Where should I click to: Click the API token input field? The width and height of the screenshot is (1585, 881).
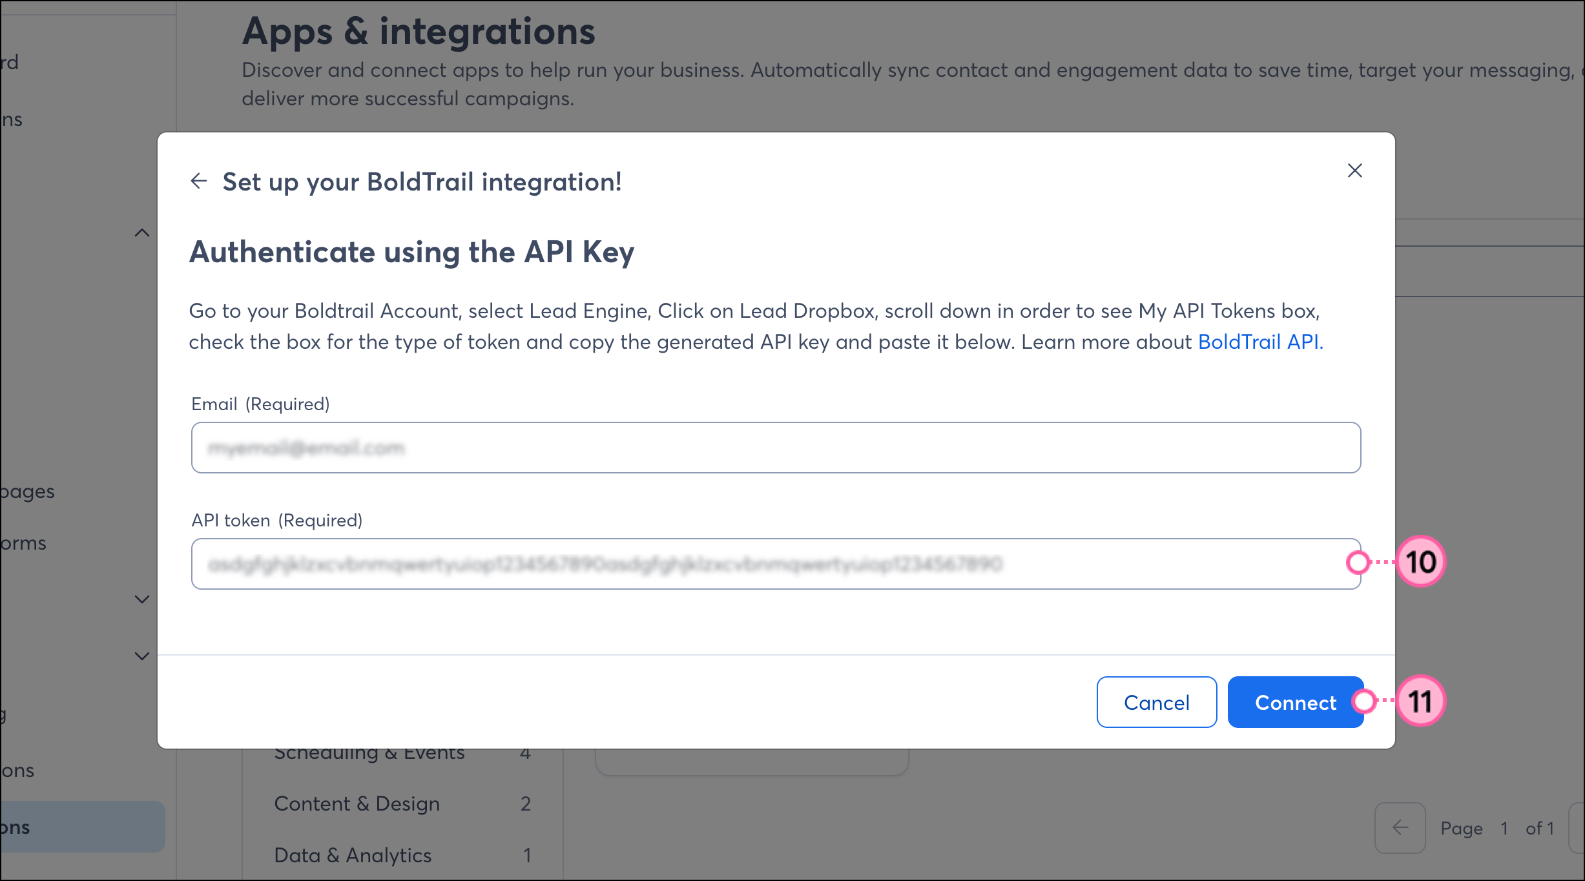(x=775, y=564)
